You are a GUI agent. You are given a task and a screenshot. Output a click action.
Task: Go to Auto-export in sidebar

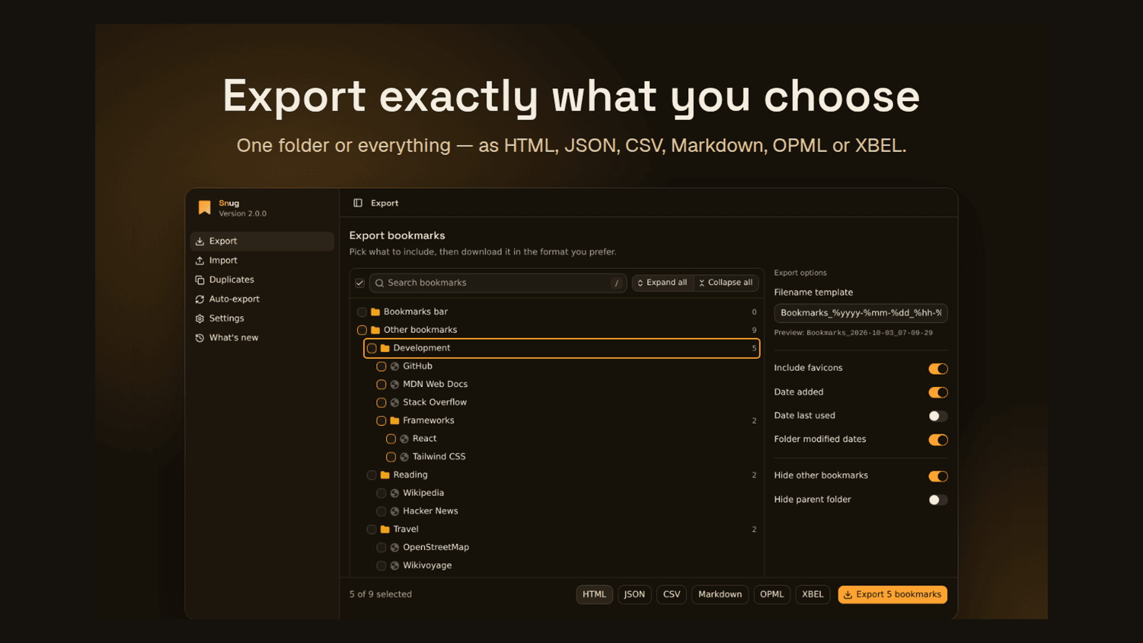pos(262,299)
